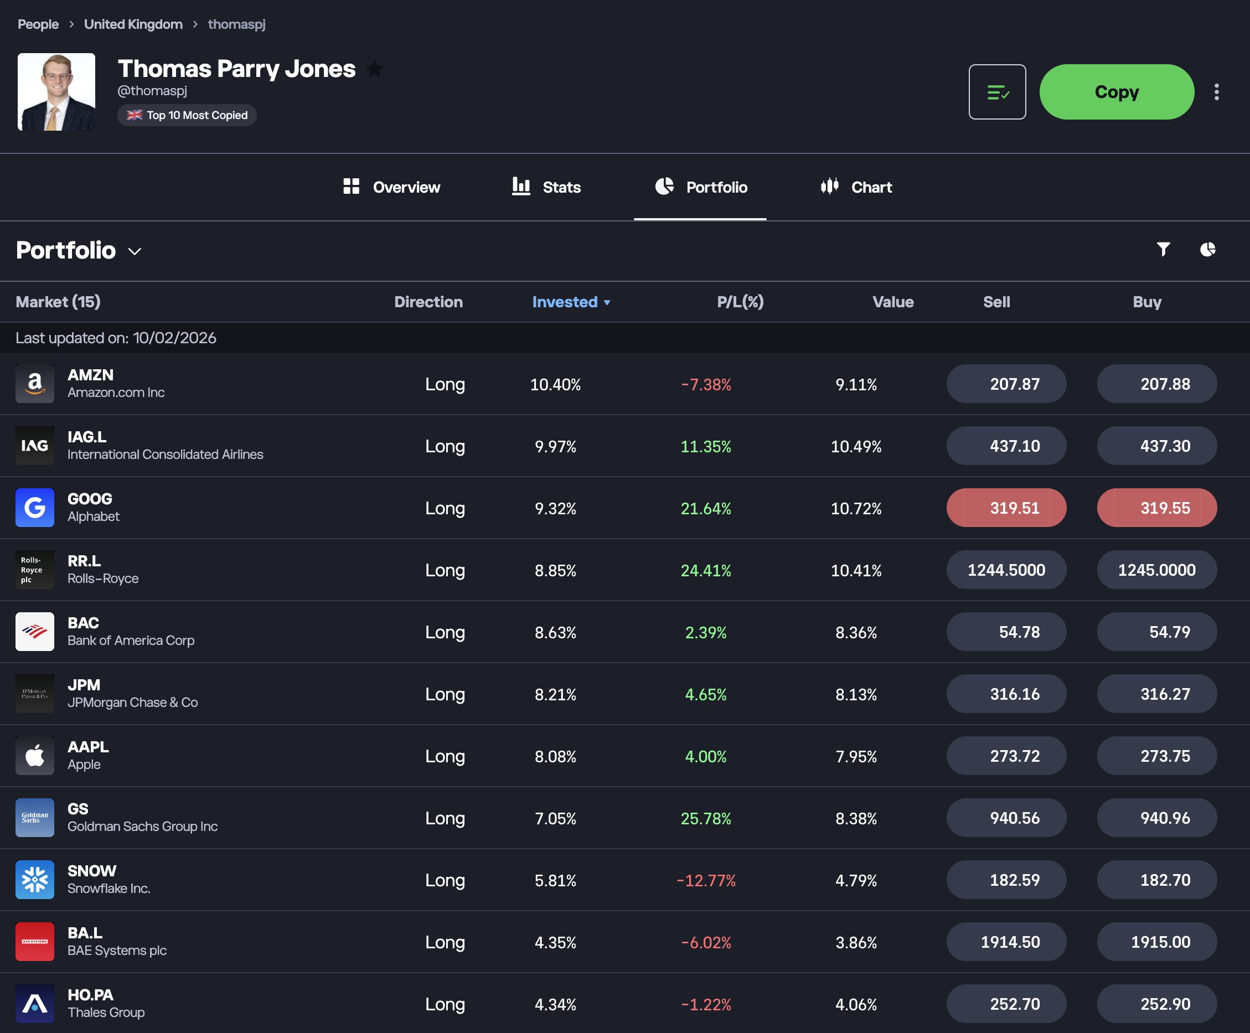1250x1033 pixels.
Task: Buy AMZN at 207.88
Action: (1156, 384)
